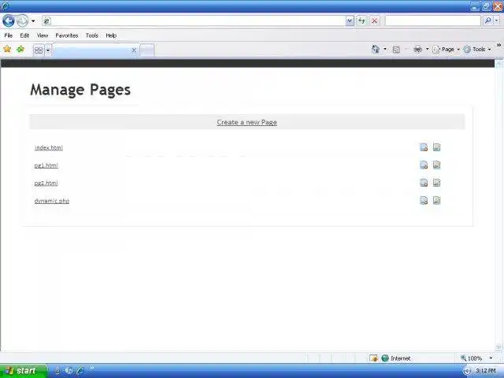Screen dimensions: 504x378
Task: Open the pg1.html page link
Action: (46, 165)
